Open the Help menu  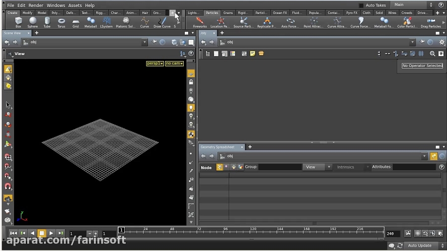[x=89, y=5]
